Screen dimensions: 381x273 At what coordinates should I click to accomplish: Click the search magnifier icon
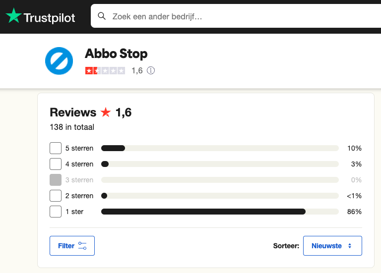[x=102, y=16]
